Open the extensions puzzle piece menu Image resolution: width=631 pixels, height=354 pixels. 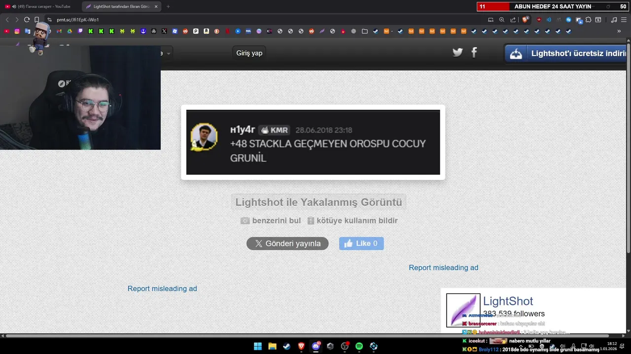pos(588,20)
